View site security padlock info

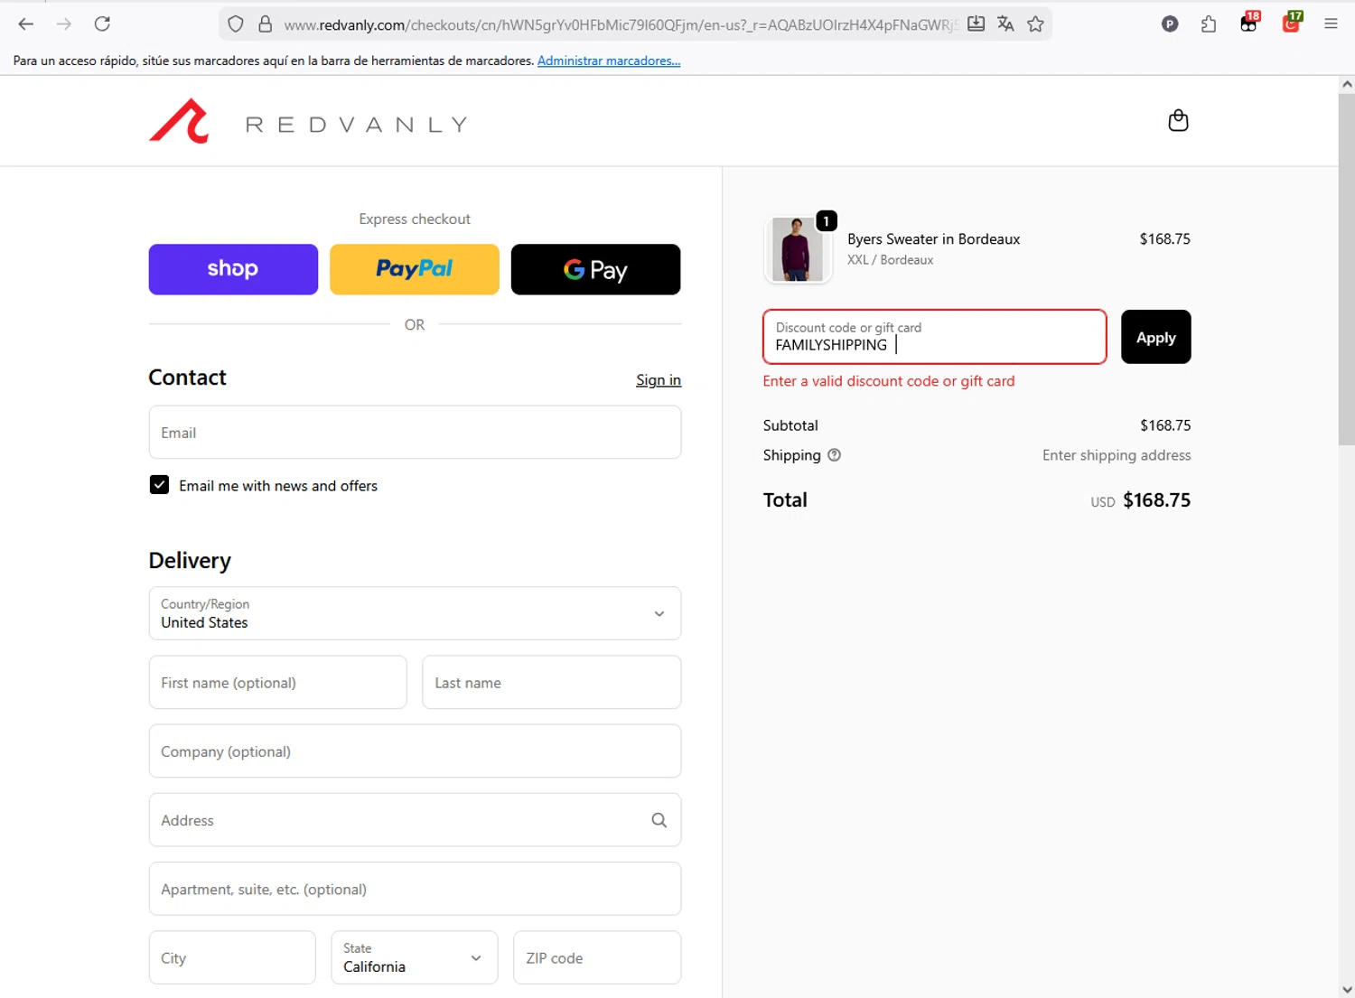coord(266,24)
